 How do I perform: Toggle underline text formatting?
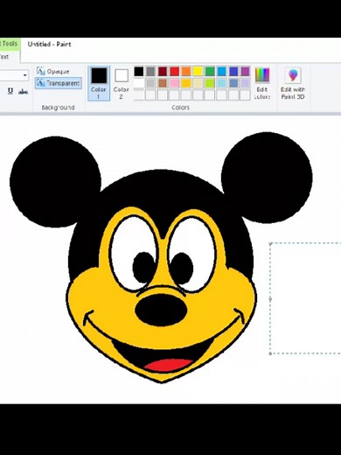(x=10, y=91)
